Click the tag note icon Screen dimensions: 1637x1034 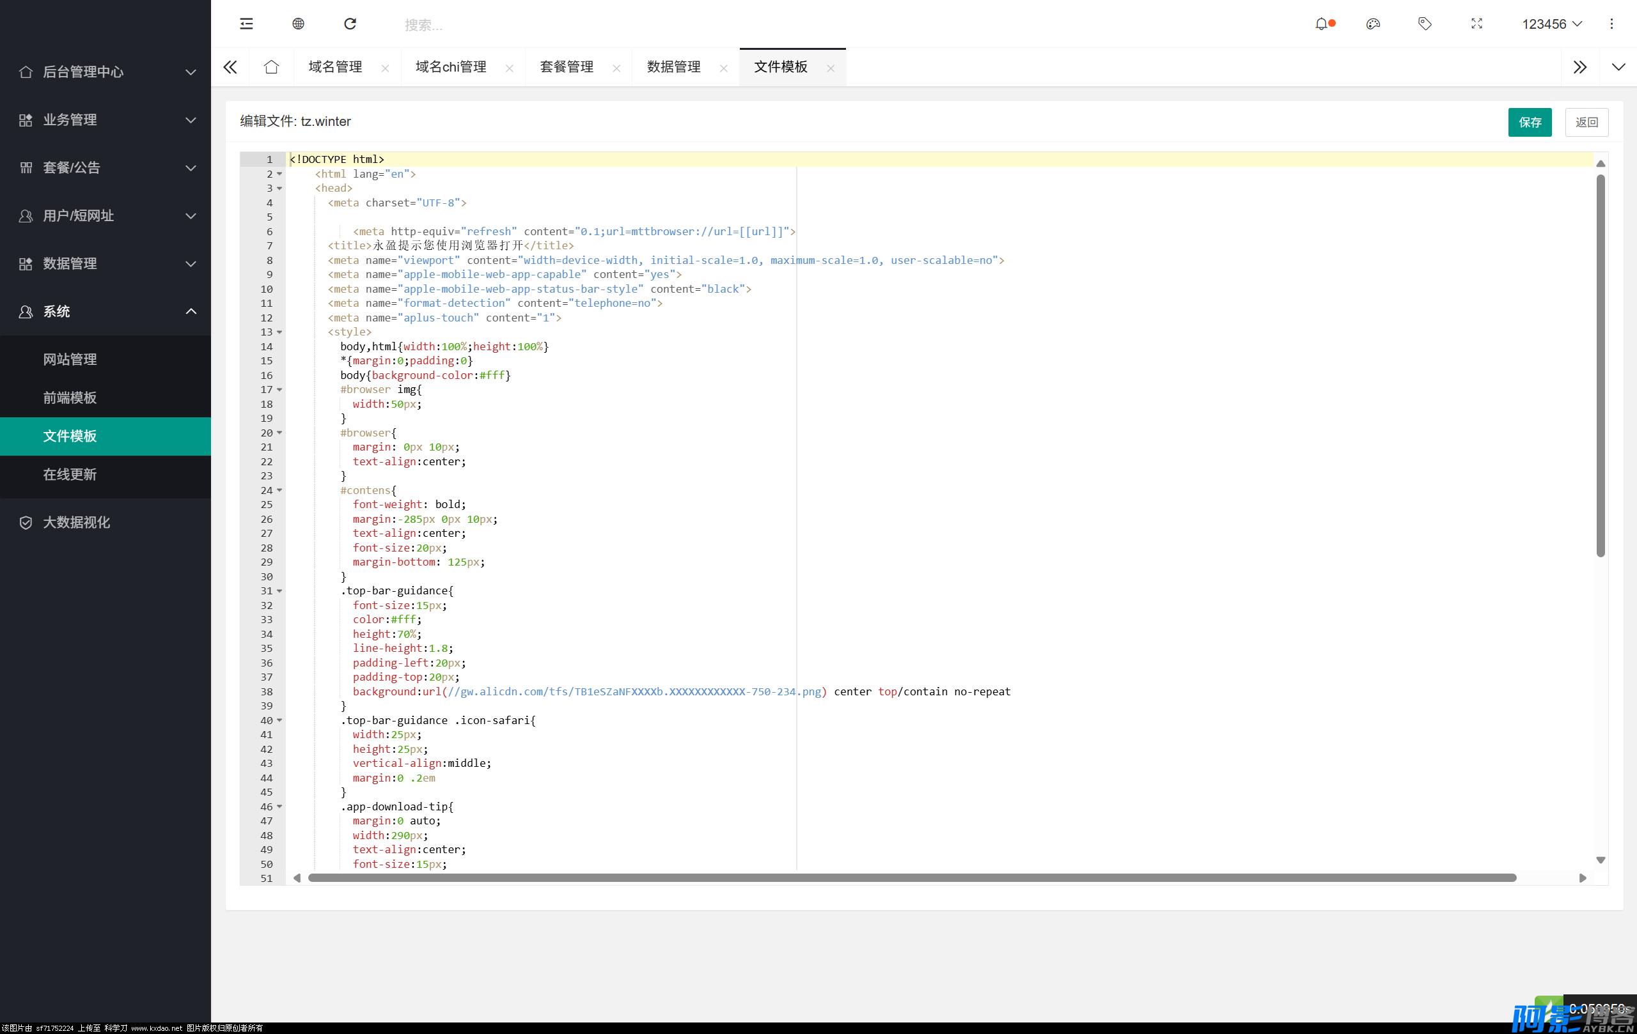[x=1425, y=24]
